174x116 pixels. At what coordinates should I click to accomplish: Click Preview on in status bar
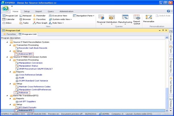click(x=53, y=114)
